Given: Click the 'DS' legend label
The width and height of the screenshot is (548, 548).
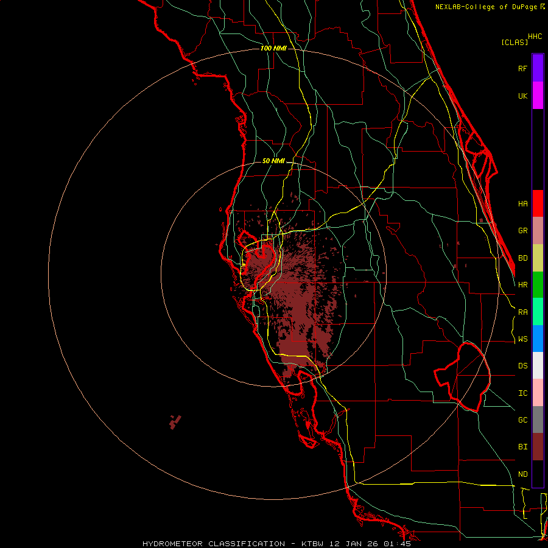Looking at the screenshot, I should (x=522, y=366).
